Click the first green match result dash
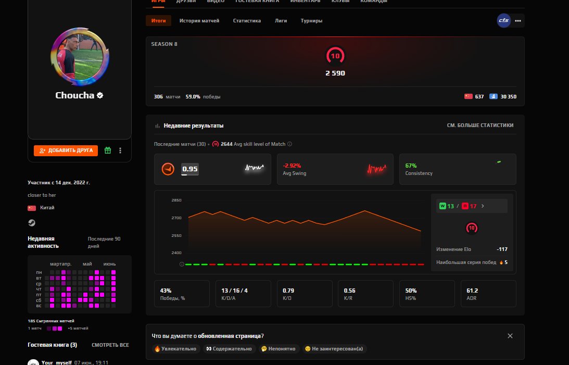This screenshot has width=569, height=365. 188,265
